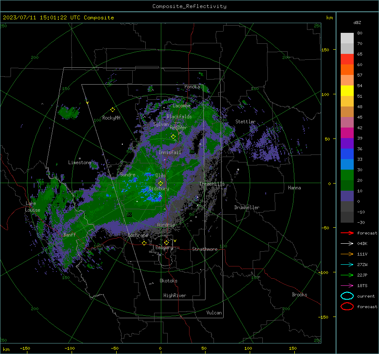379x354 pixels.
Task: Click the 100 tick on right axis
Action: 325,94
